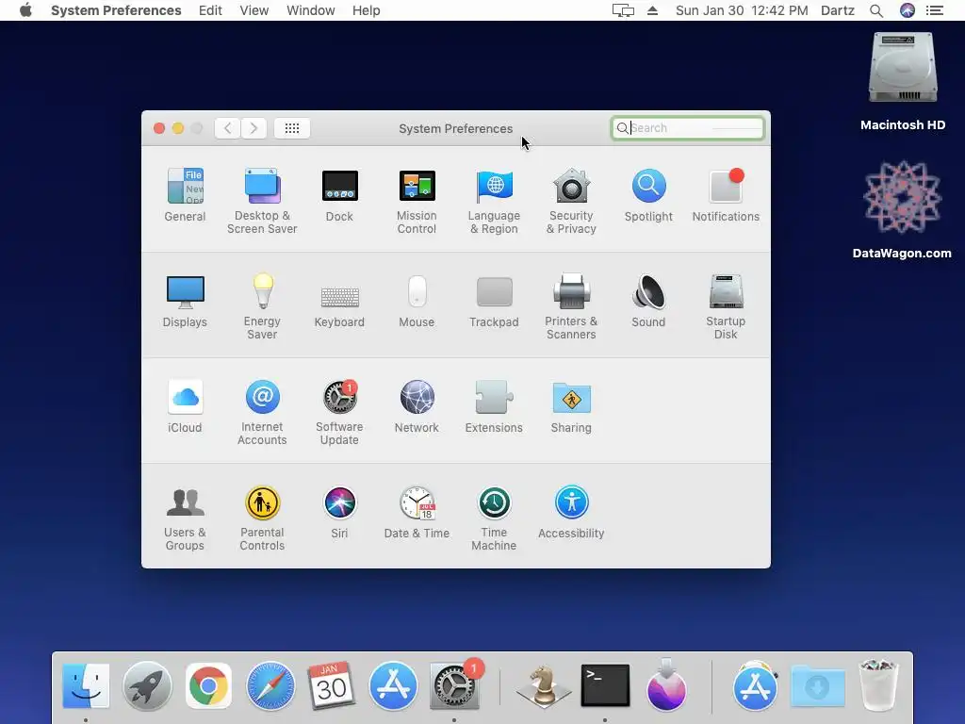Open Terminal from the Dock
Image resolution: width=965 pixels, height=724 pixels.
606,685
